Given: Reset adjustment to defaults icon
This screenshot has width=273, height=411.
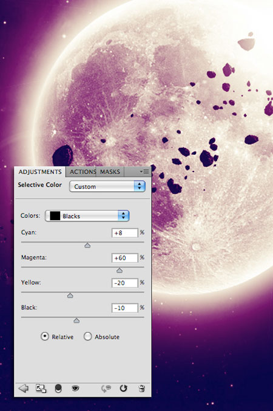Looking at the screenshot, I should point(123,388).
